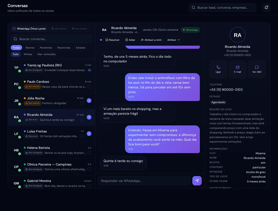The width and height of the screenshot is (278, 211).
Task: Click TP avatar of TransLog Paulista
Action: [16, 68]
